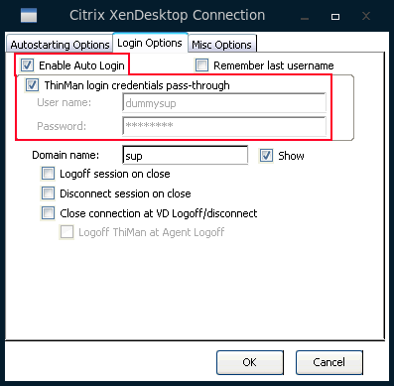Screen dimensions: 394x386
Task: Close the dialog with the X button
Action: (x=366, y=16)
